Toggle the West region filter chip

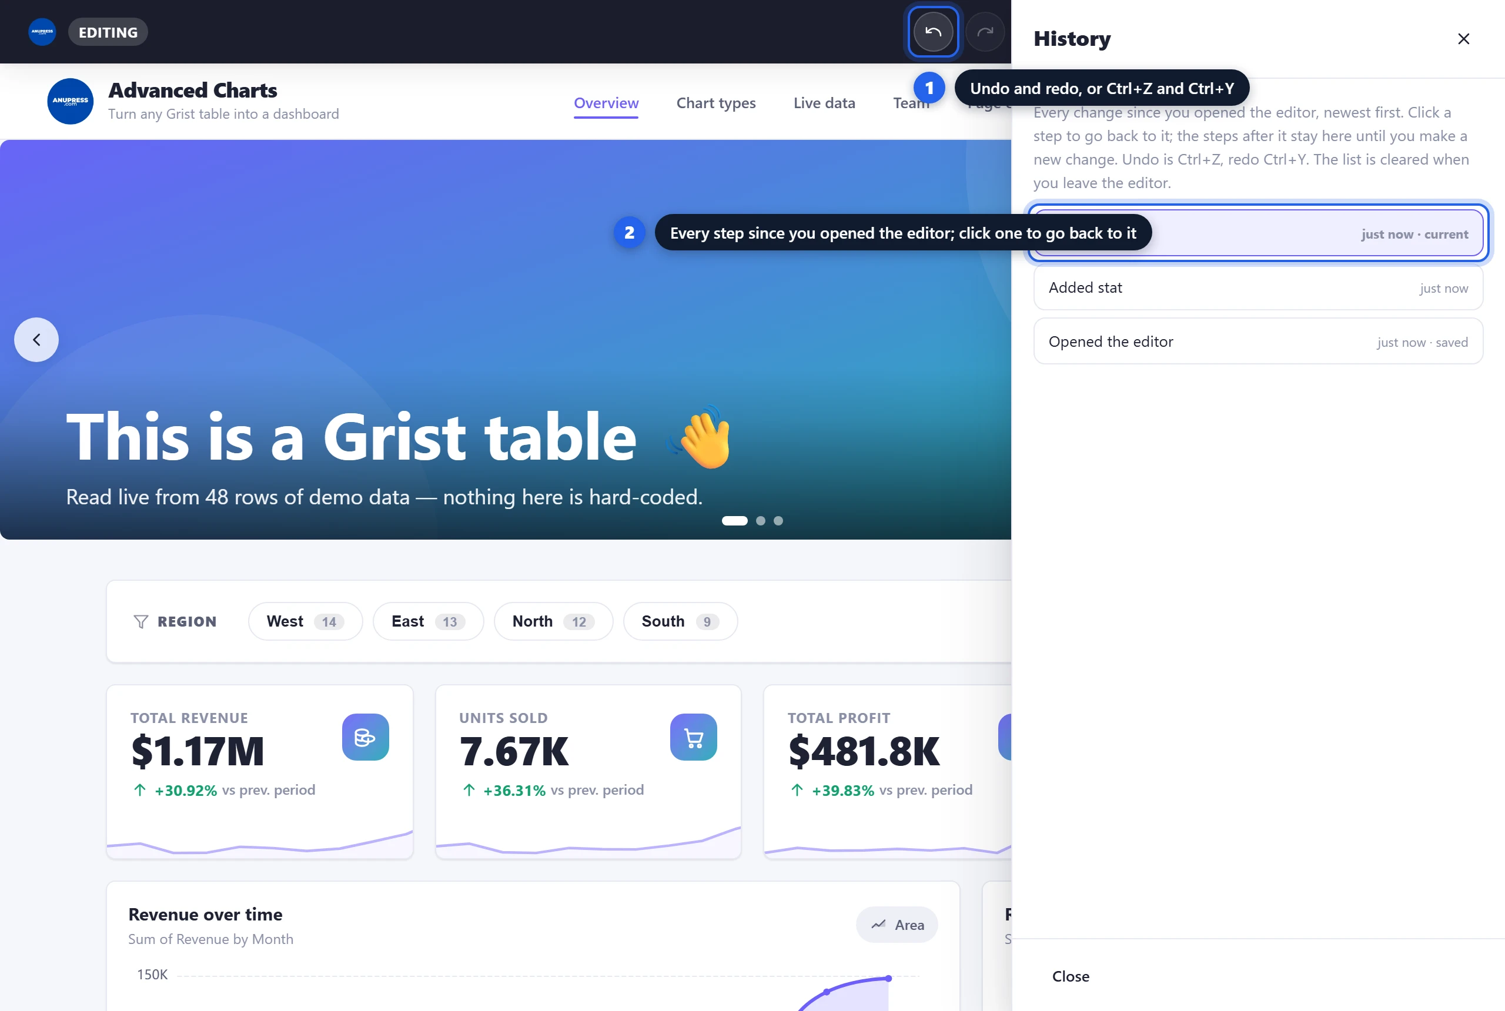coord(305,621)
